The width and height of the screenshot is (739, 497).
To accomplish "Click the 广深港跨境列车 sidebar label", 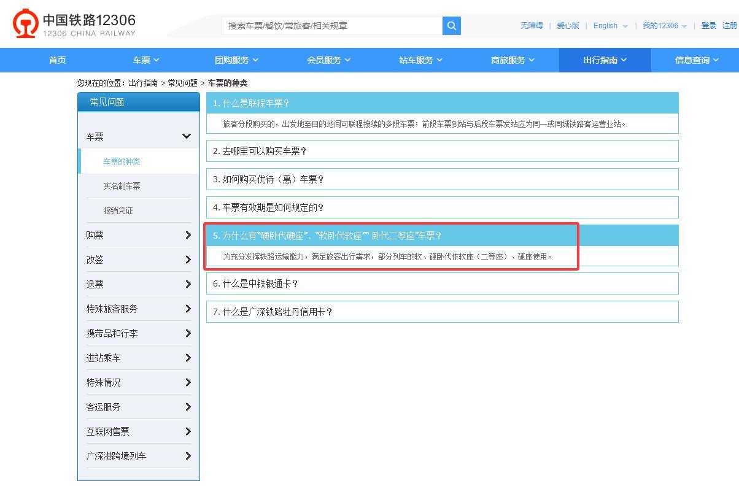I will pyautogui.click(x=117, y=456).
